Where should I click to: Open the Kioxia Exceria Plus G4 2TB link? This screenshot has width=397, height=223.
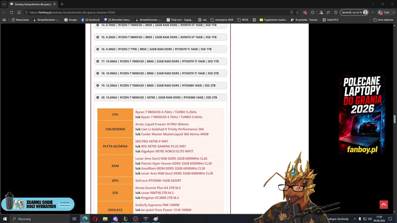point(158,188)
